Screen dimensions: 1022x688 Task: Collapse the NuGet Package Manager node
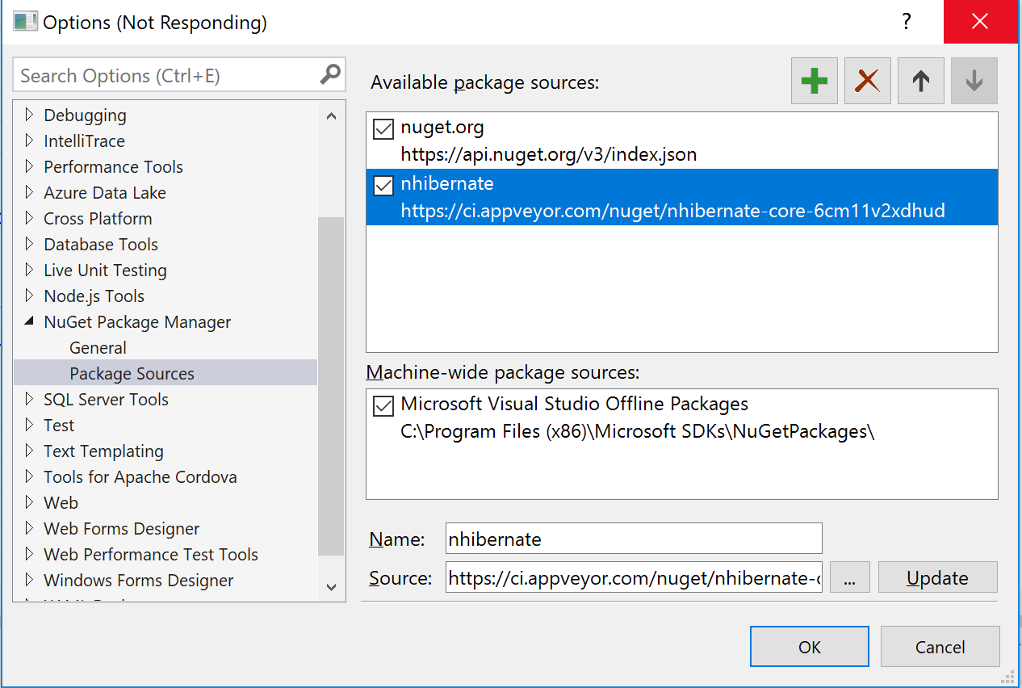pyautogui.click(x=30, y=321)
